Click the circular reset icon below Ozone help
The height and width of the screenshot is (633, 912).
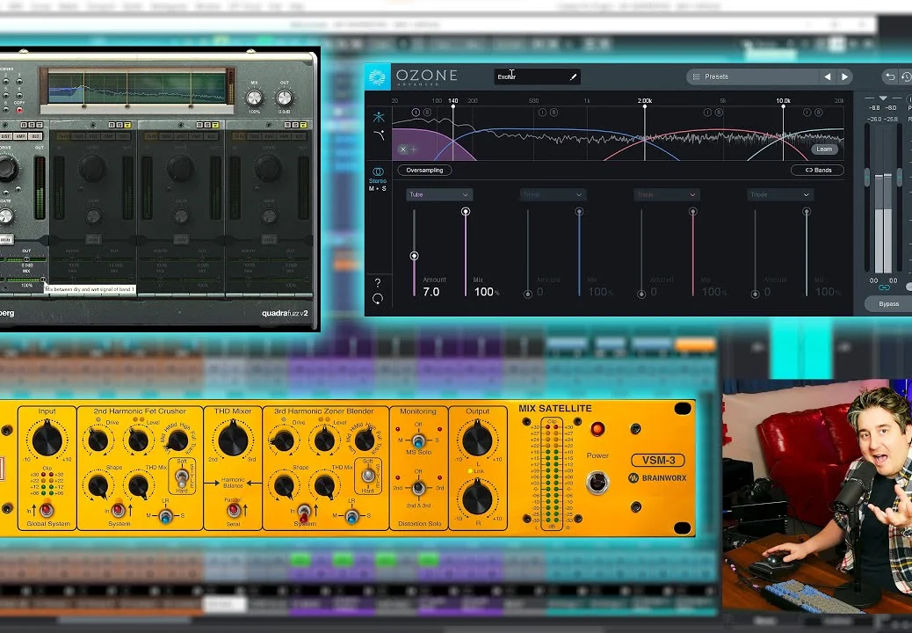(x=378, y=299)
